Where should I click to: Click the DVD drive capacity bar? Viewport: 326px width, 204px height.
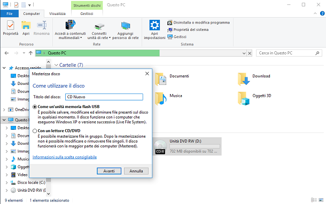pyautogui.click(x=195, y=146)
